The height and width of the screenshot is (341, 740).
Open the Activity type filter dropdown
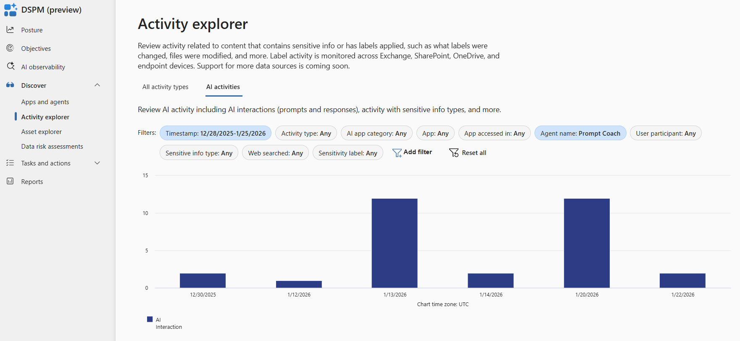[x=306, y=133]
